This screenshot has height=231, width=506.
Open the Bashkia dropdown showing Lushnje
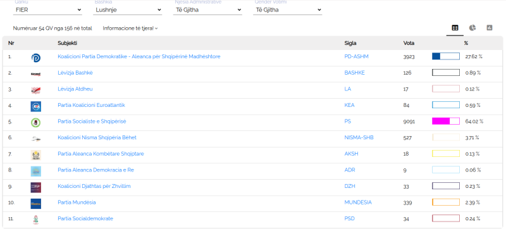[128, 9]
